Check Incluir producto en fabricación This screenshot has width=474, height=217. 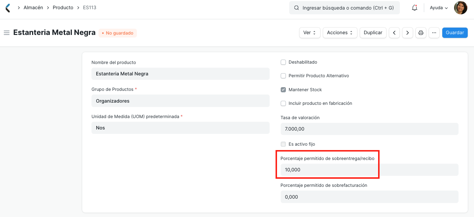click(283, 103)
